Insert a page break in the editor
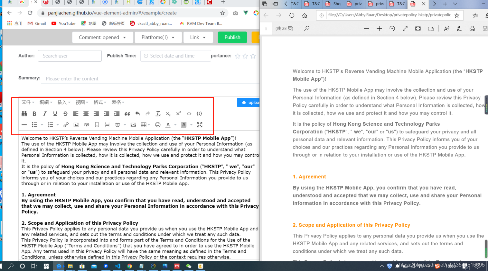488x271 pixels. 107,125
